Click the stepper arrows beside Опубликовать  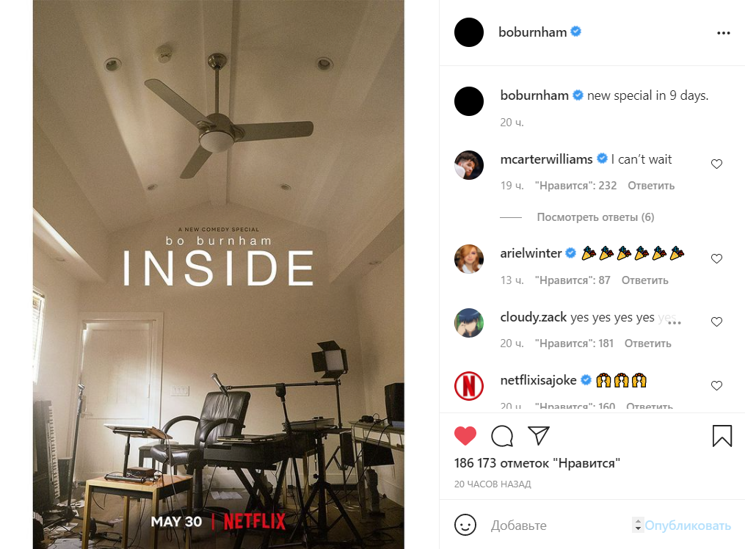(638, 525)
